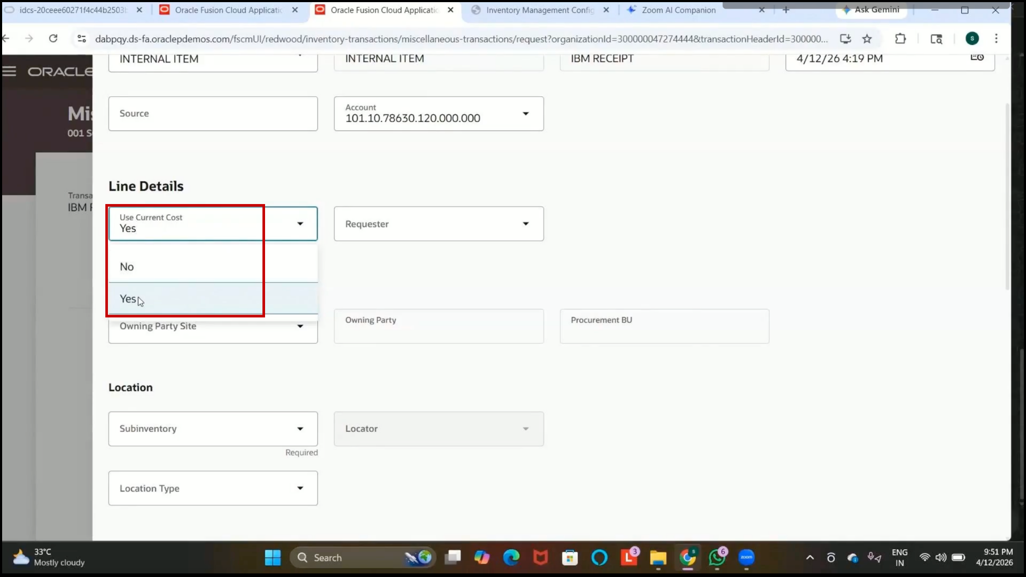The width and height of the screenshot is (1026, 577).
Task: Open the browser extensions puzzle icon
Action: pyautogui.click(x=900, y=38)
